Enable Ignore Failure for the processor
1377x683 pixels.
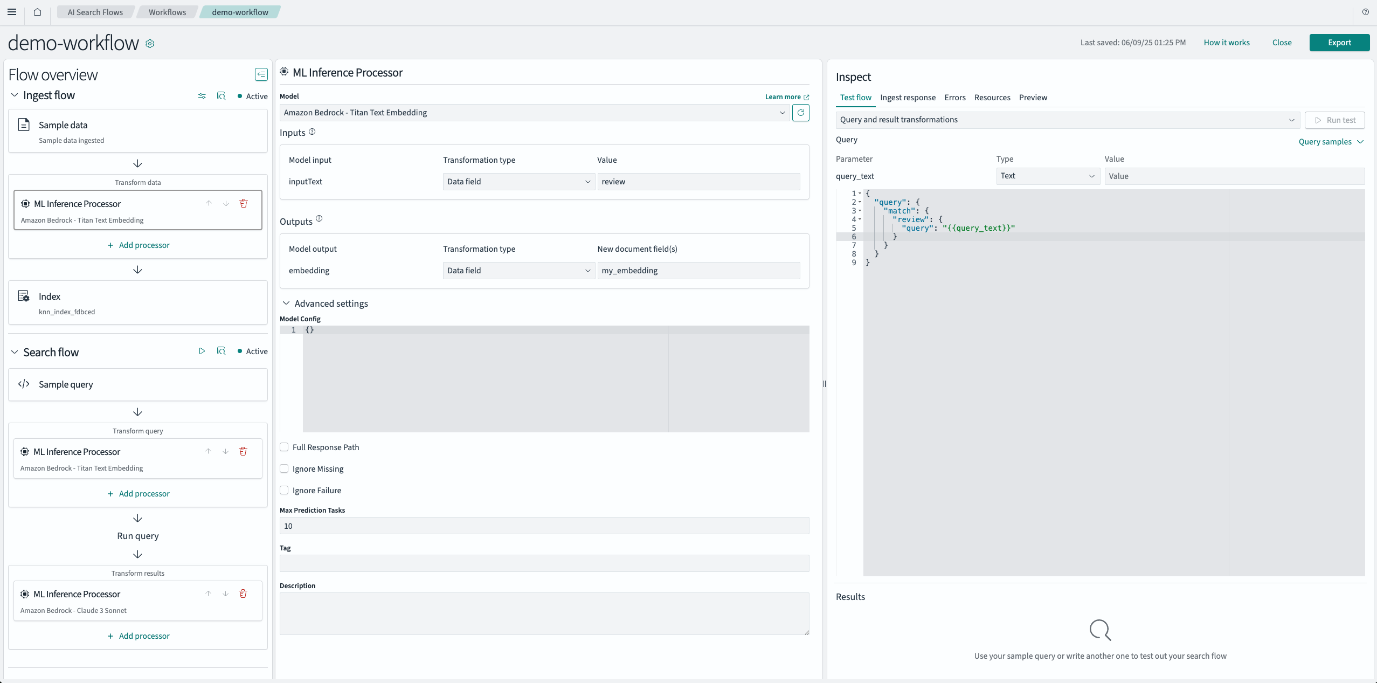point(284,490)
